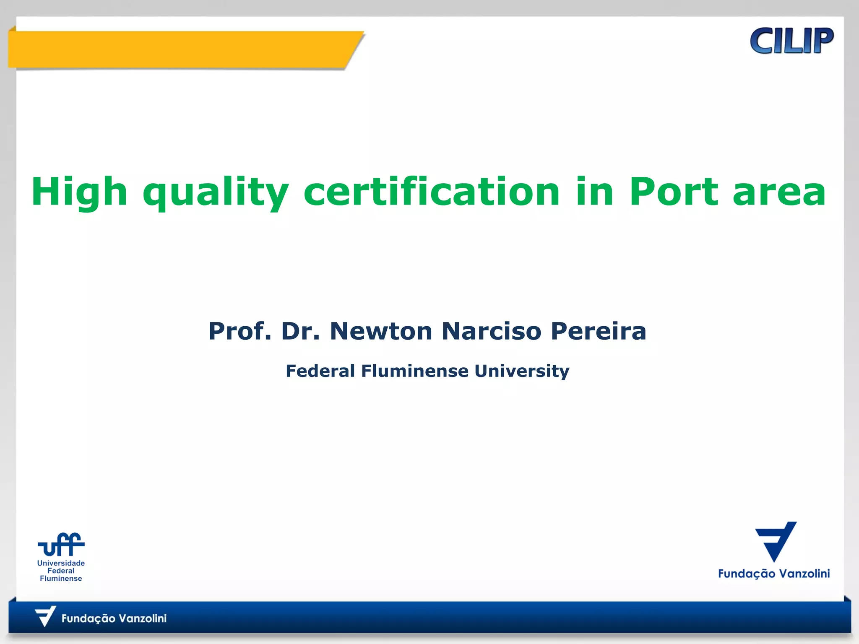
Task: Click "Prof." in the presenter line
Action: (240, 331)
